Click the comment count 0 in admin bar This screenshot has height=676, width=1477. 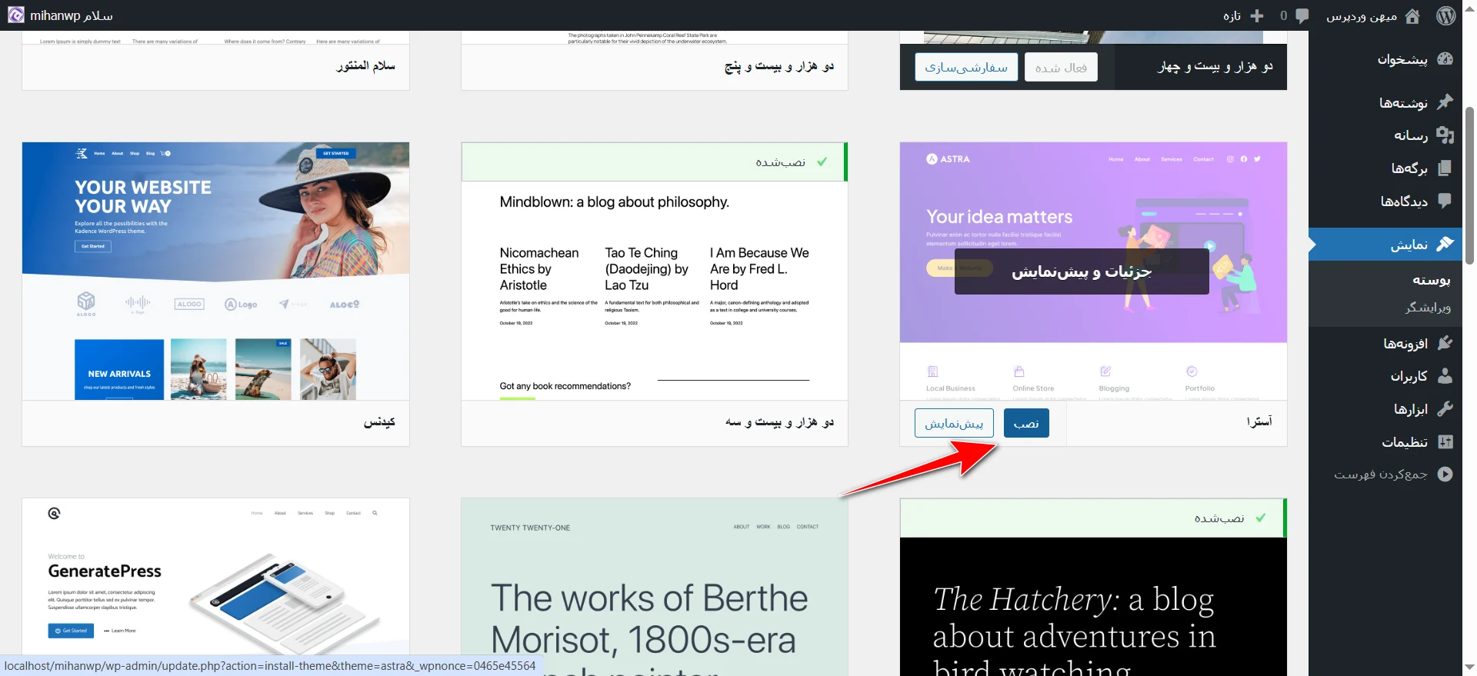1283,15
